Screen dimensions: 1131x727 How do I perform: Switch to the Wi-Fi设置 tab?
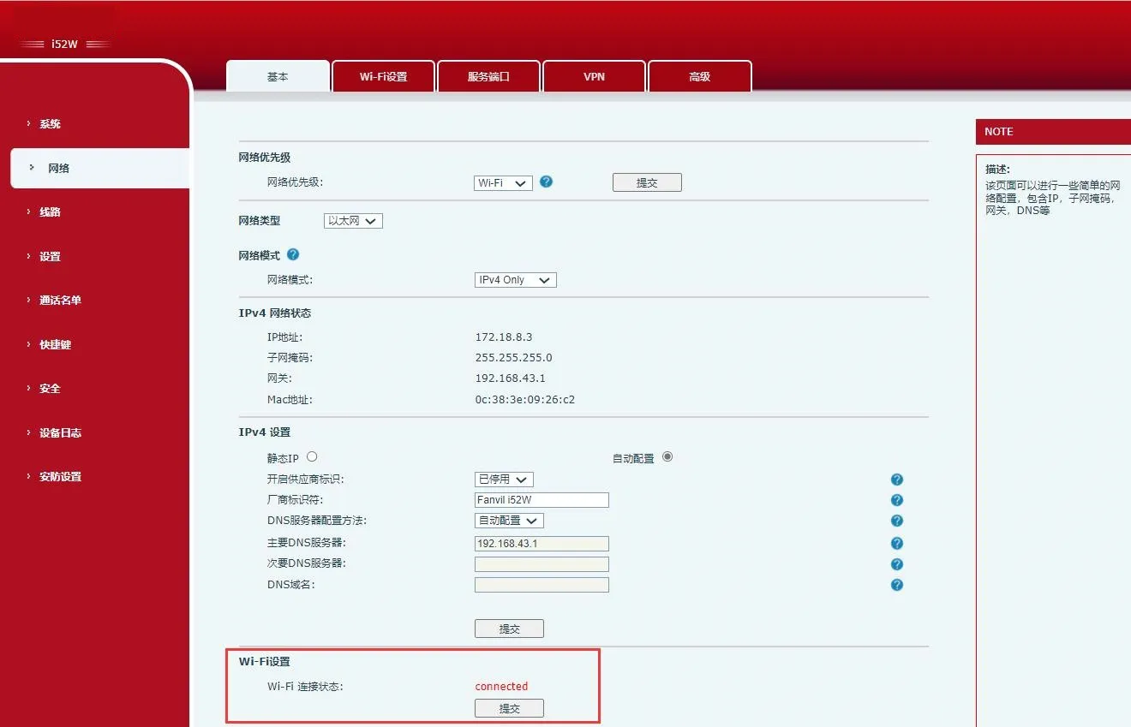(x=383, y=75)
